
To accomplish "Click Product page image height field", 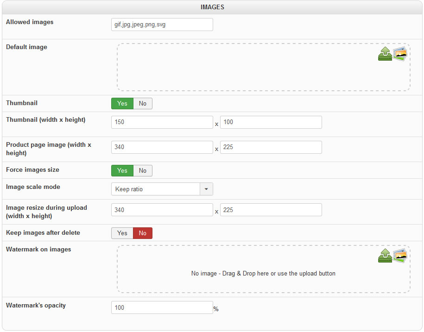I will (271, 147).
